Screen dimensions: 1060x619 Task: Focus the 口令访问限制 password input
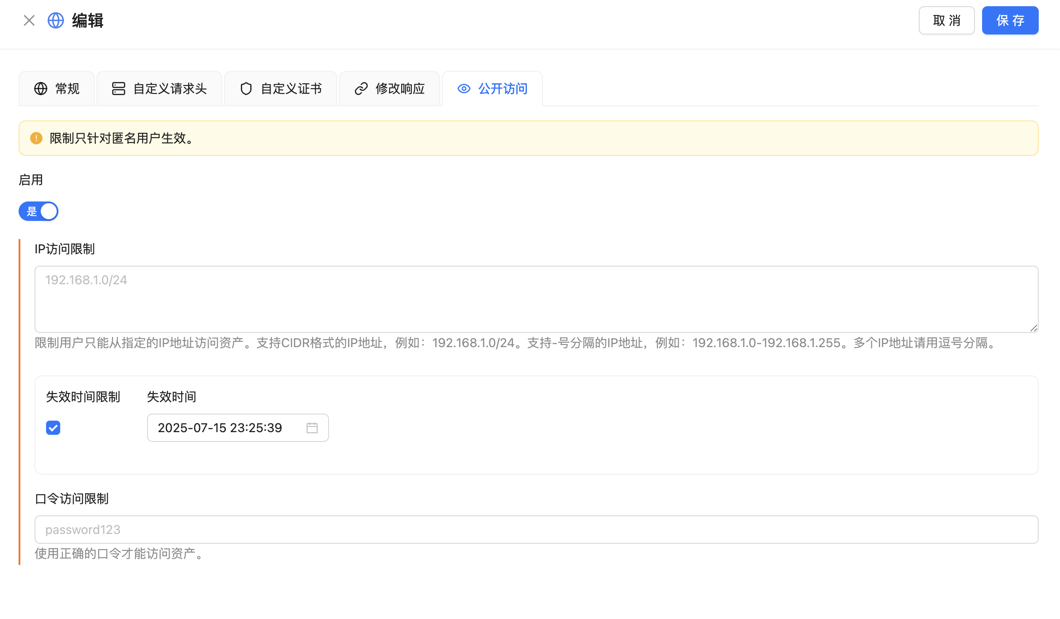[537, 530]
